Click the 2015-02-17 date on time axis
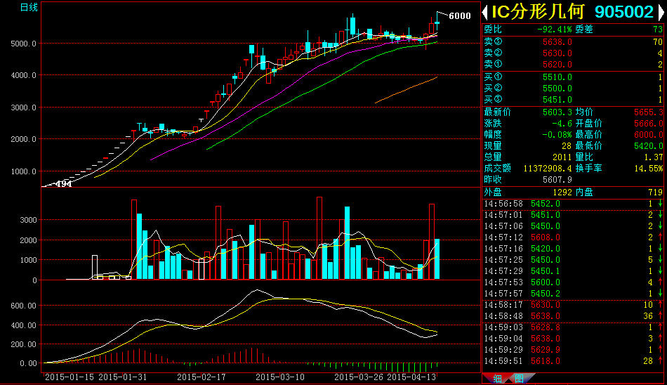This screenshot has width=667, height=385. point(202,377)
